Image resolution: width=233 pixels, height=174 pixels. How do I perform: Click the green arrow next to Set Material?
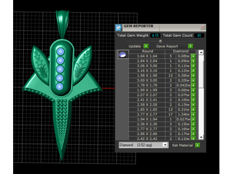point(198,145)
